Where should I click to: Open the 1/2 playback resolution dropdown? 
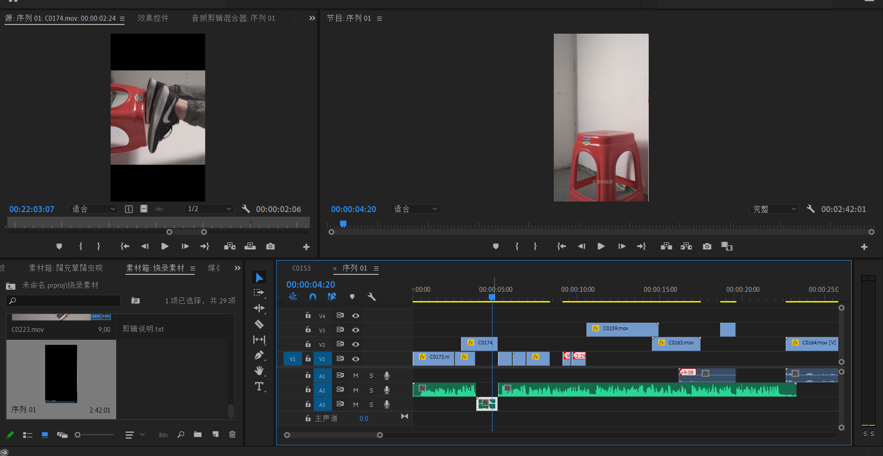(x=209, y=209)
